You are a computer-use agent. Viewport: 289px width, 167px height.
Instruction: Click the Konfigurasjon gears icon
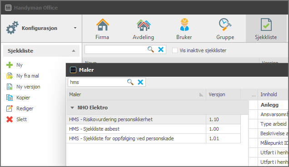pos(12,28)
